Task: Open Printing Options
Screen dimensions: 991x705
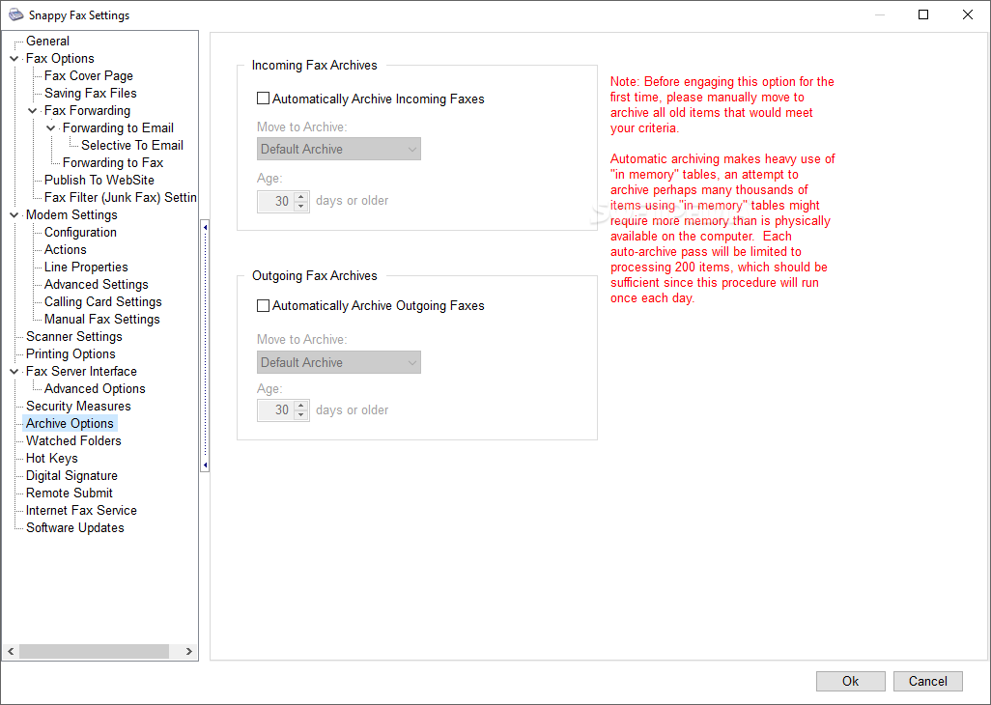Action: coord(71,353)
